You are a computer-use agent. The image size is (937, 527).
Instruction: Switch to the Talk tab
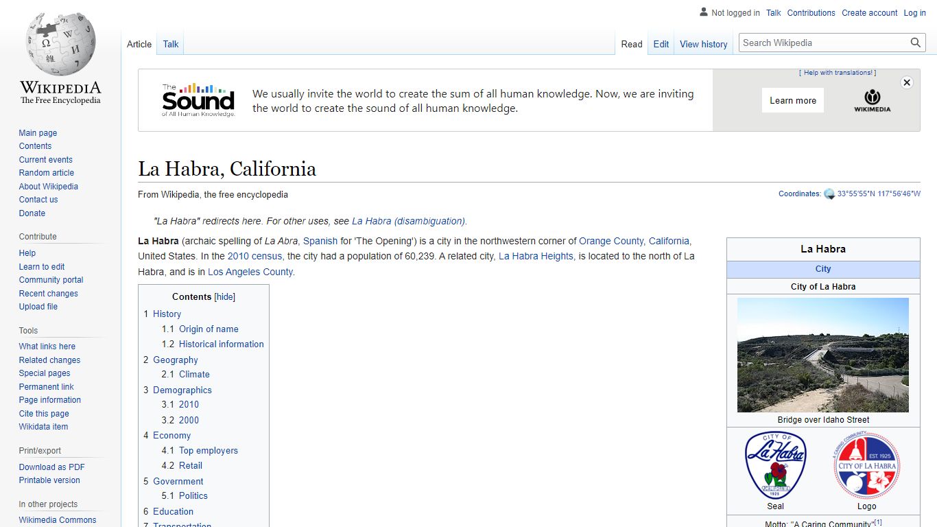pos(171,44)
